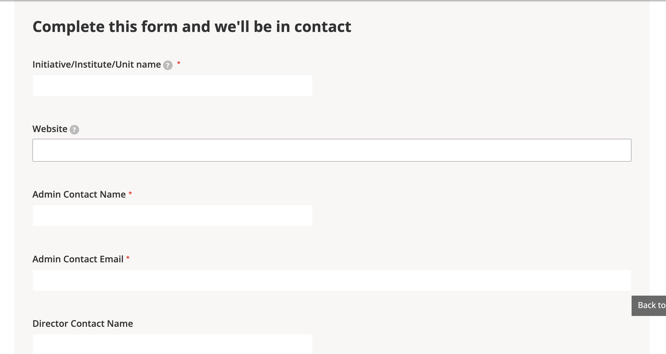666x354 pixels.
Task: Click the Website field label
Action: (x=50, y=129)
